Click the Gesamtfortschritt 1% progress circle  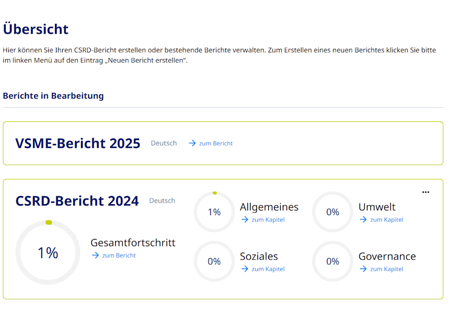point(48,252)
